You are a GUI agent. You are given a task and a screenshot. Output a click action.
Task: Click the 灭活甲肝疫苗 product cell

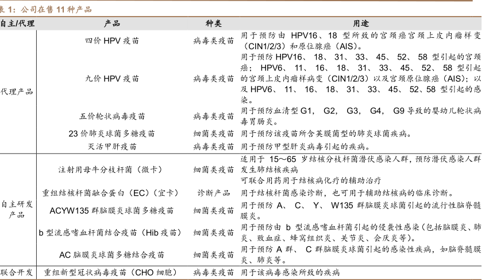(112, 147)
